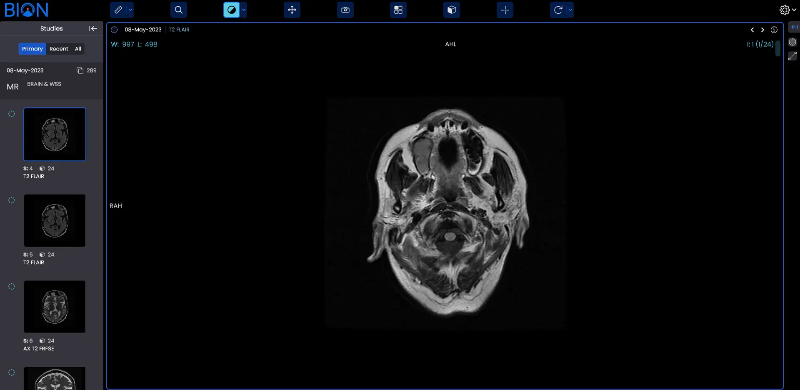Viewport: 800px width, 390px height.
Task: Select the measurement line tool in right sidebar
Action: coord(792,56)
